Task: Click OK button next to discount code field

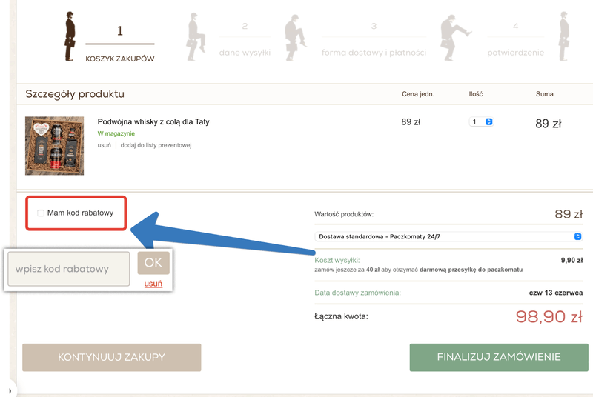Action: click(153, 263)
